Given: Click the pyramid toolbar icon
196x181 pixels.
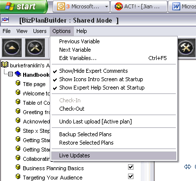Looking at the screenshot, I should point(12,48).
